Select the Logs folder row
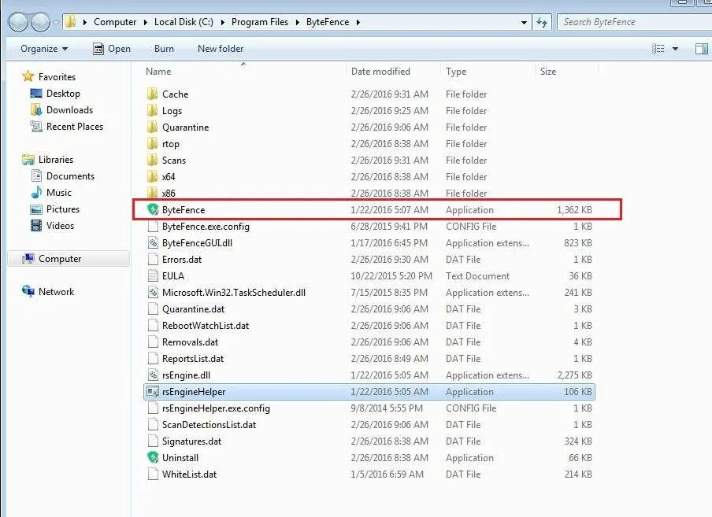The image size is (712, 517). click(x=369, y=111)
